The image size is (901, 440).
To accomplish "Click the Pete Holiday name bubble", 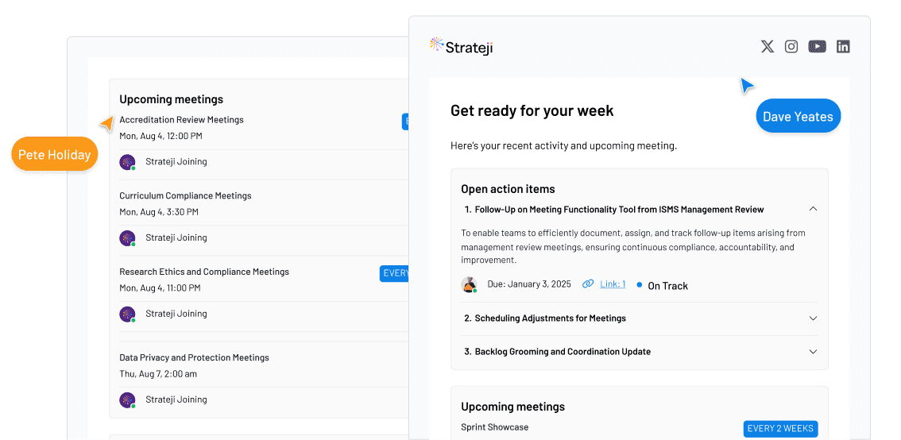I will [55, 154].
